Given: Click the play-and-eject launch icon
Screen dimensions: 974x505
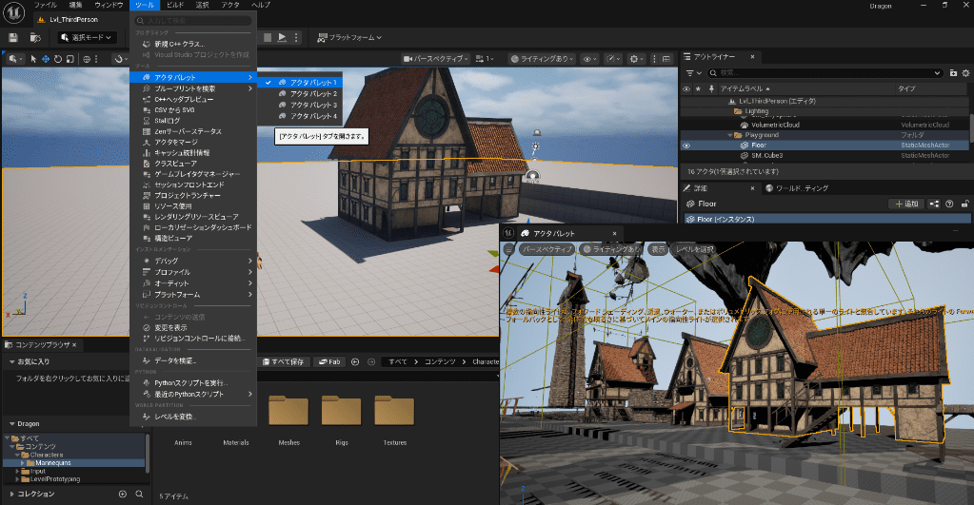Looking at the screenshot, I should pyautogui.click(x=282, y=38).
